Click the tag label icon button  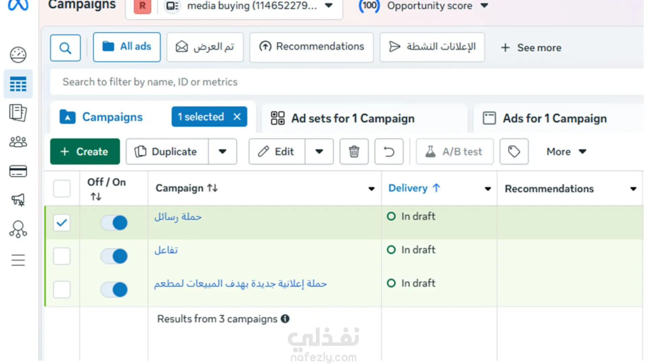[514, 152]
